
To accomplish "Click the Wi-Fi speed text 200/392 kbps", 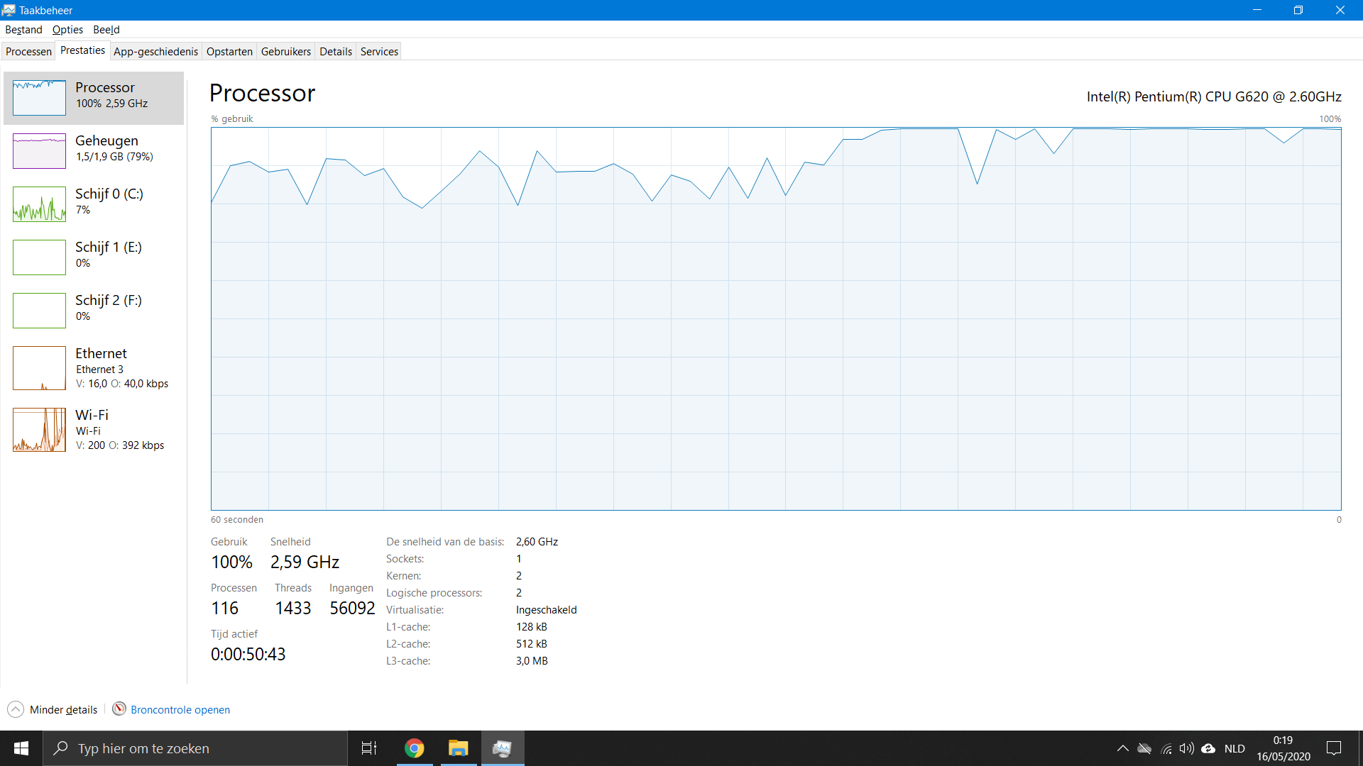I will (120, 445).
